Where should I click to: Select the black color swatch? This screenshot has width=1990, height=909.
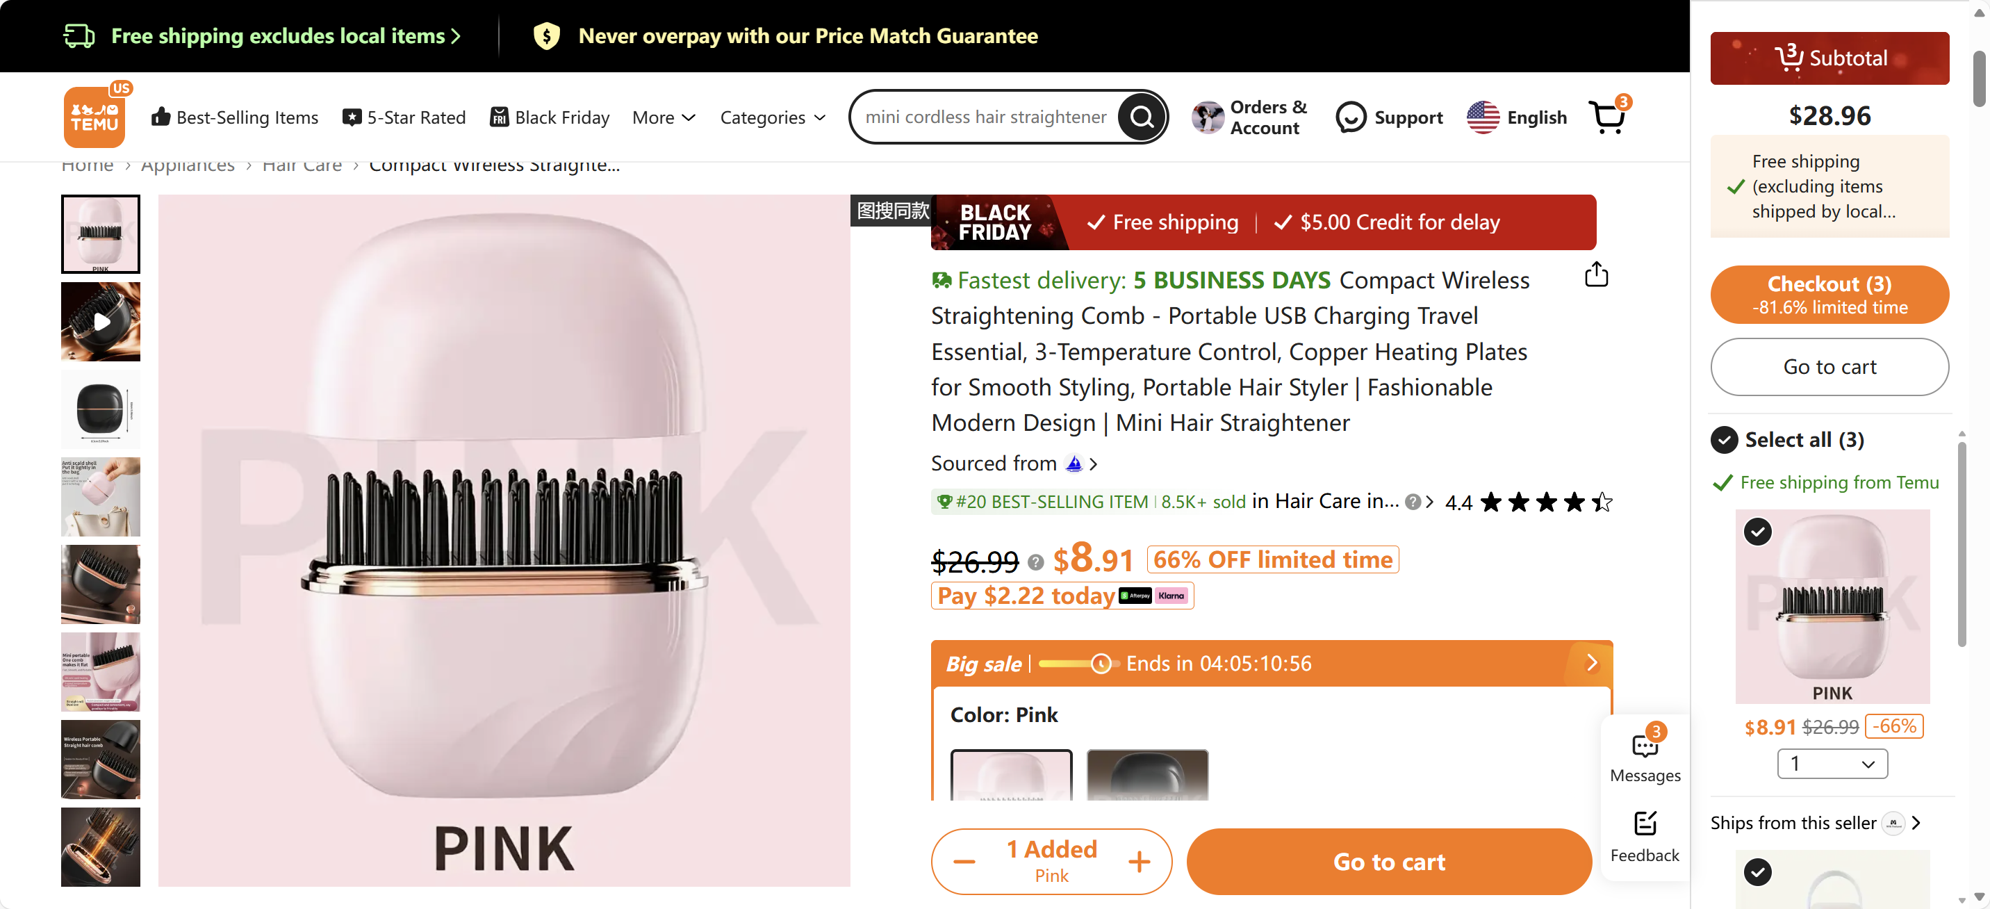(1146, 780)
